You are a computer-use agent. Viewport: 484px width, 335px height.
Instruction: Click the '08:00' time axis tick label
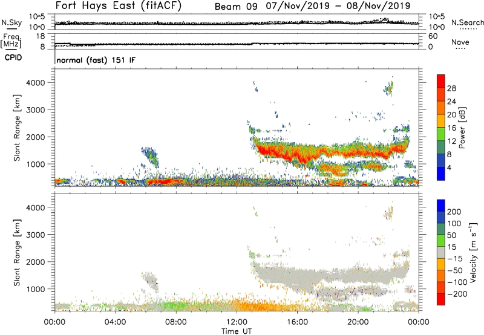click(x=176, y=322)
